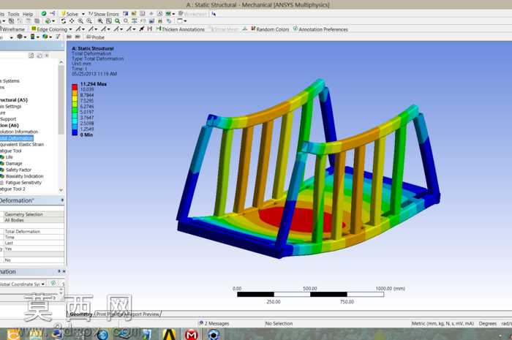The width and height of the screenshot is (512, 340).
Task: Click the Damage result icon
Action: [x=2, y=164]
